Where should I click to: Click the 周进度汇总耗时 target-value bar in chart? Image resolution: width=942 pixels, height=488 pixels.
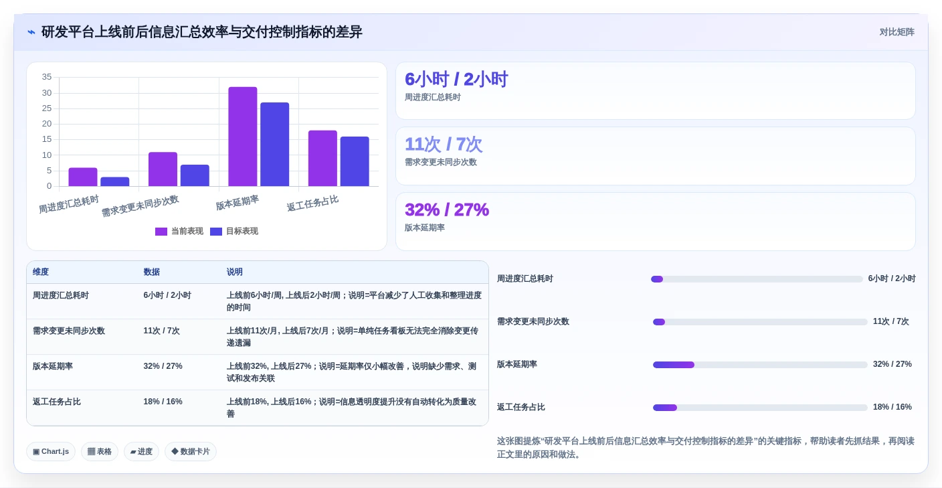[x=115, y=182]
